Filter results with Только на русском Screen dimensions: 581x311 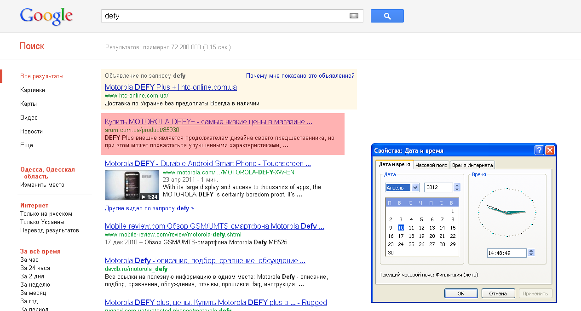click(x=46, y=214)
